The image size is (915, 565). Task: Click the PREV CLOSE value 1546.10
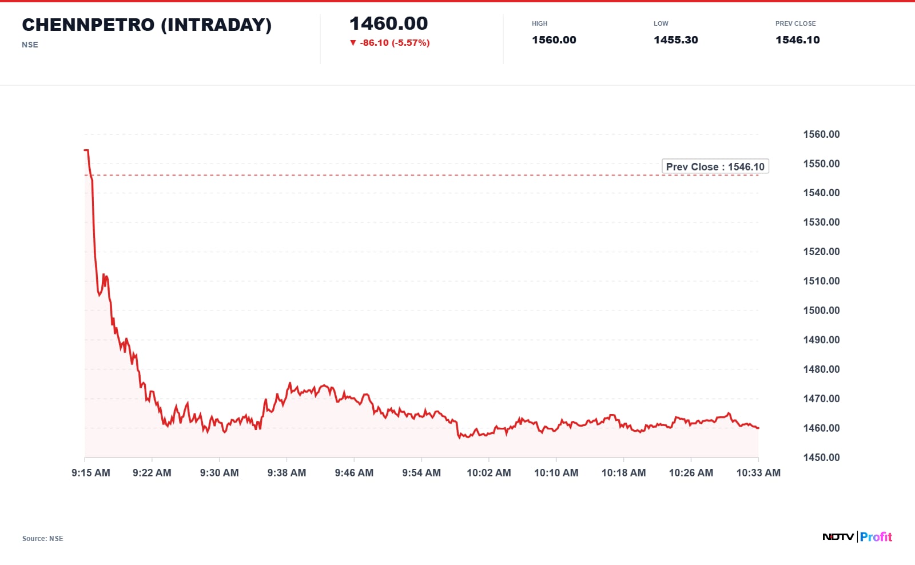pos(798,40)
